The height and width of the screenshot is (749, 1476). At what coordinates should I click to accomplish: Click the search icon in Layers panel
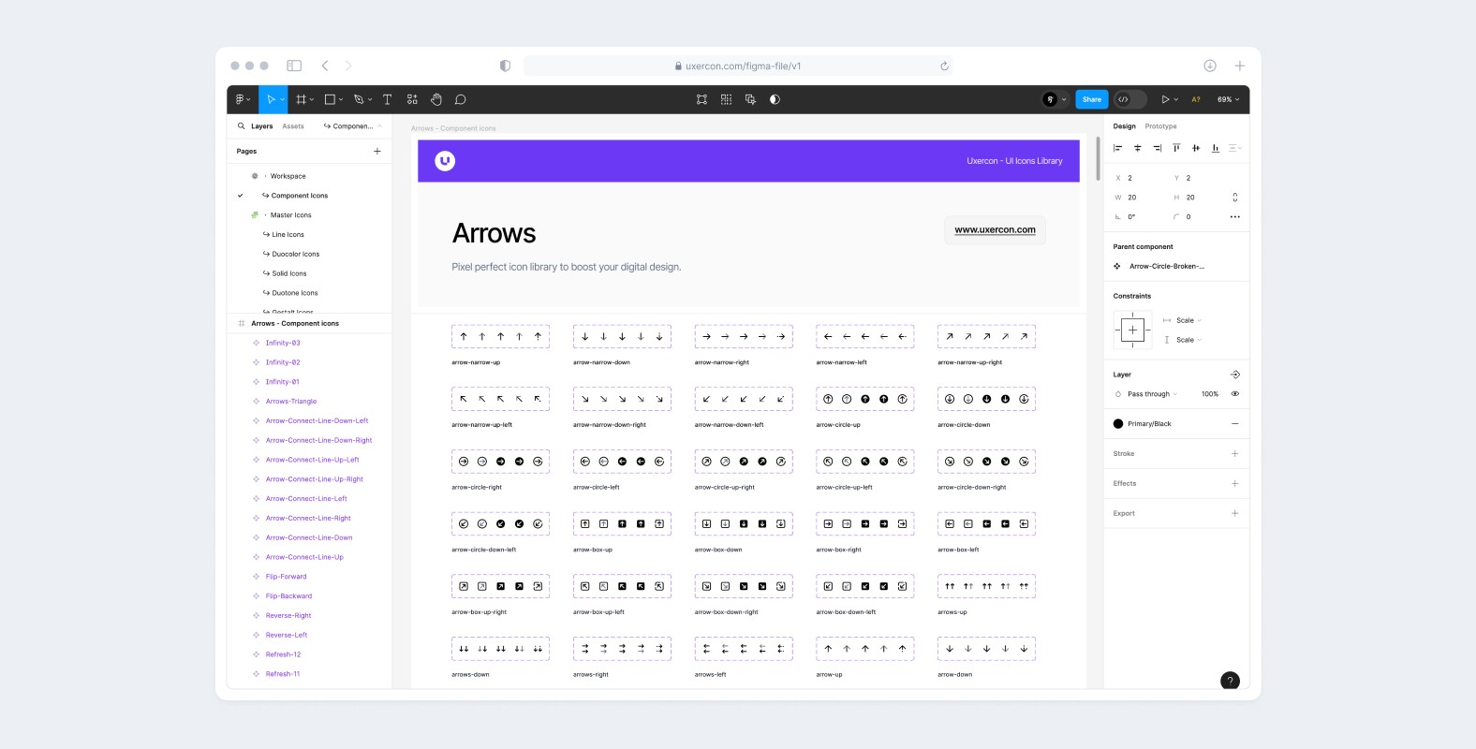(242, 125)
